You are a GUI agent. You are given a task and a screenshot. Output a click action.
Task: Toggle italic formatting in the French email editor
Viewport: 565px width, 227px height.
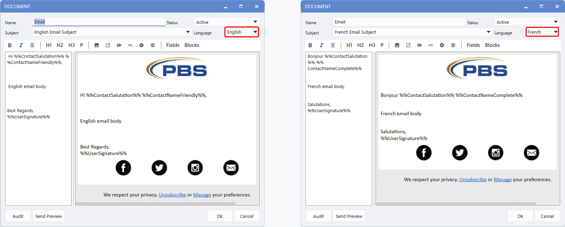tap(321, 45)
